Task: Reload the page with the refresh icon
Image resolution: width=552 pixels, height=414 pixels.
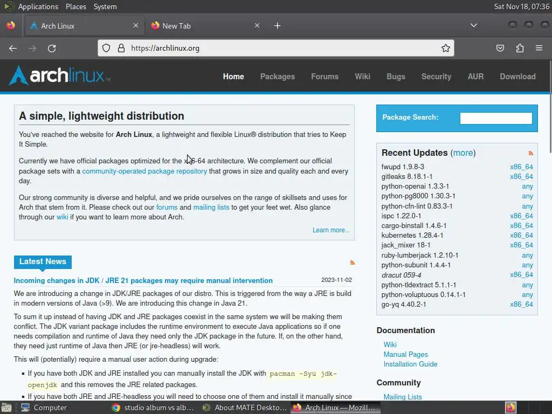Action: click(52, 48)
